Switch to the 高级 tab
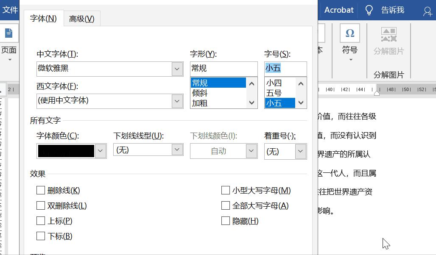The height and width of the screenshot is (255, 436). tap(81, 18)
